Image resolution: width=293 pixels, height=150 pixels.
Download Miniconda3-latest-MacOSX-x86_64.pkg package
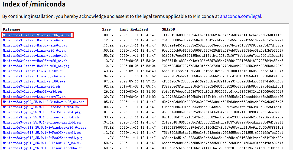click(36, 66)
